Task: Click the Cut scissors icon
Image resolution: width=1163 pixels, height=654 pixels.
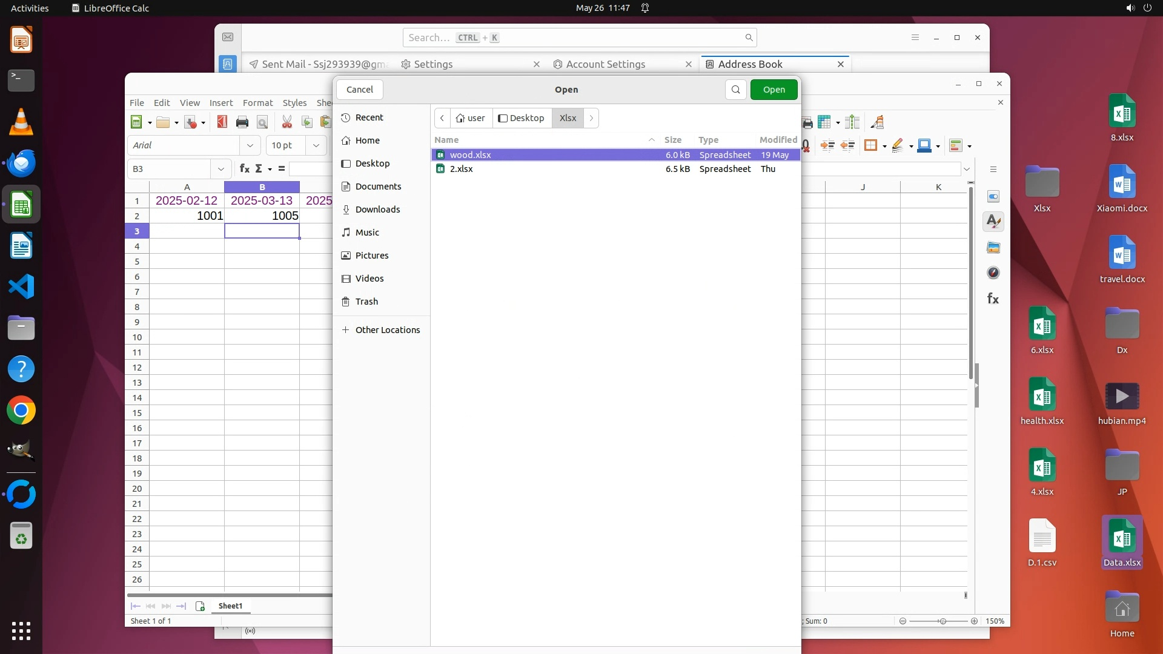Action: tap(287, 122)
